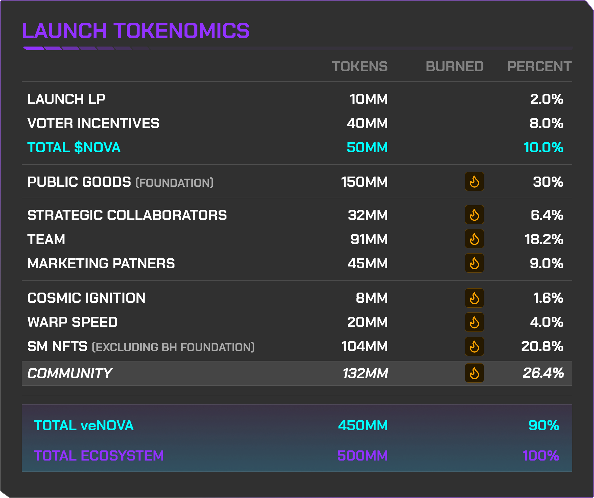Click the highlighted Community row label
This screenshot has height=498, width=594.
click(70, 373)
